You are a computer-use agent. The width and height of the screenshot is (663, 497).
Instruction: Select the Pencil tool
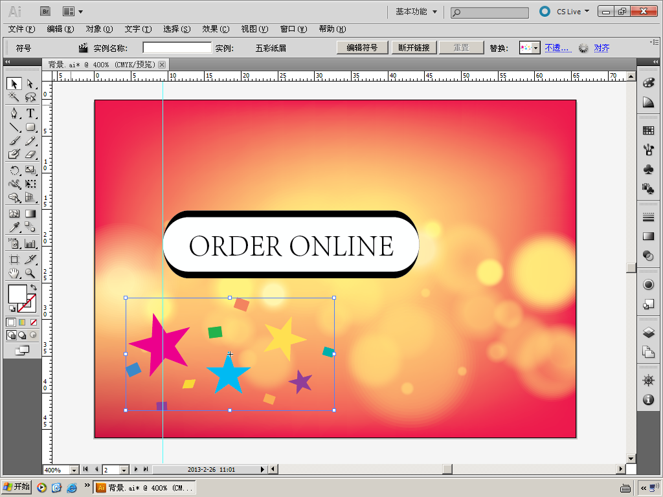30,140
